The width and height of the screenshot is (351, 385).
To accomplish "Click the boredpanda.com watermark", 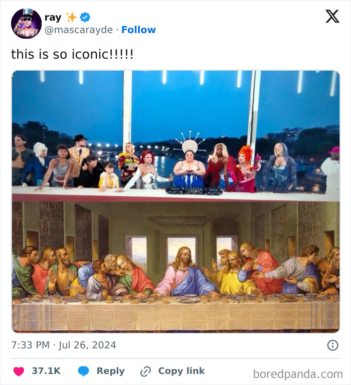I will click(x=298, y=374).
